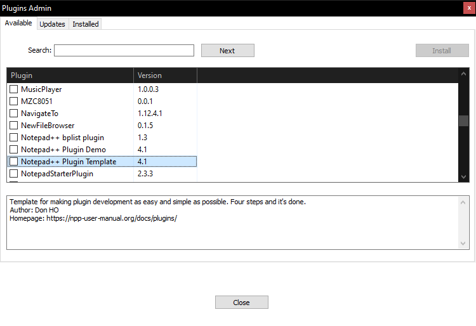Select Notepad++ Plugin Demo row
The width and height of the screenshot is (476, 326).
coord(102,150)
